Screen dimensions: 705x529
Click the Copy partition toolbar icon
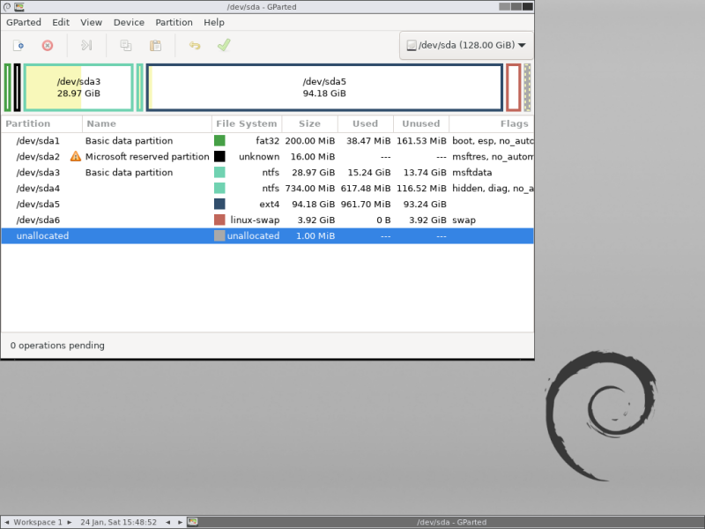point(126,46)
